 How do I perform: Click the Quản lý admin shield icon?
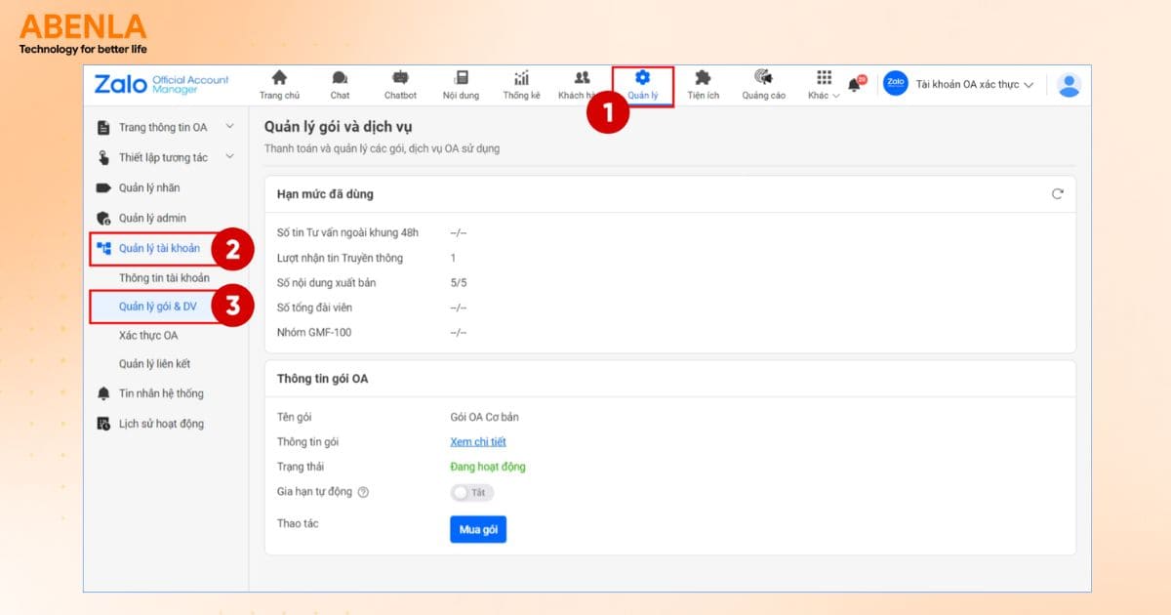(x=103, y=218)
